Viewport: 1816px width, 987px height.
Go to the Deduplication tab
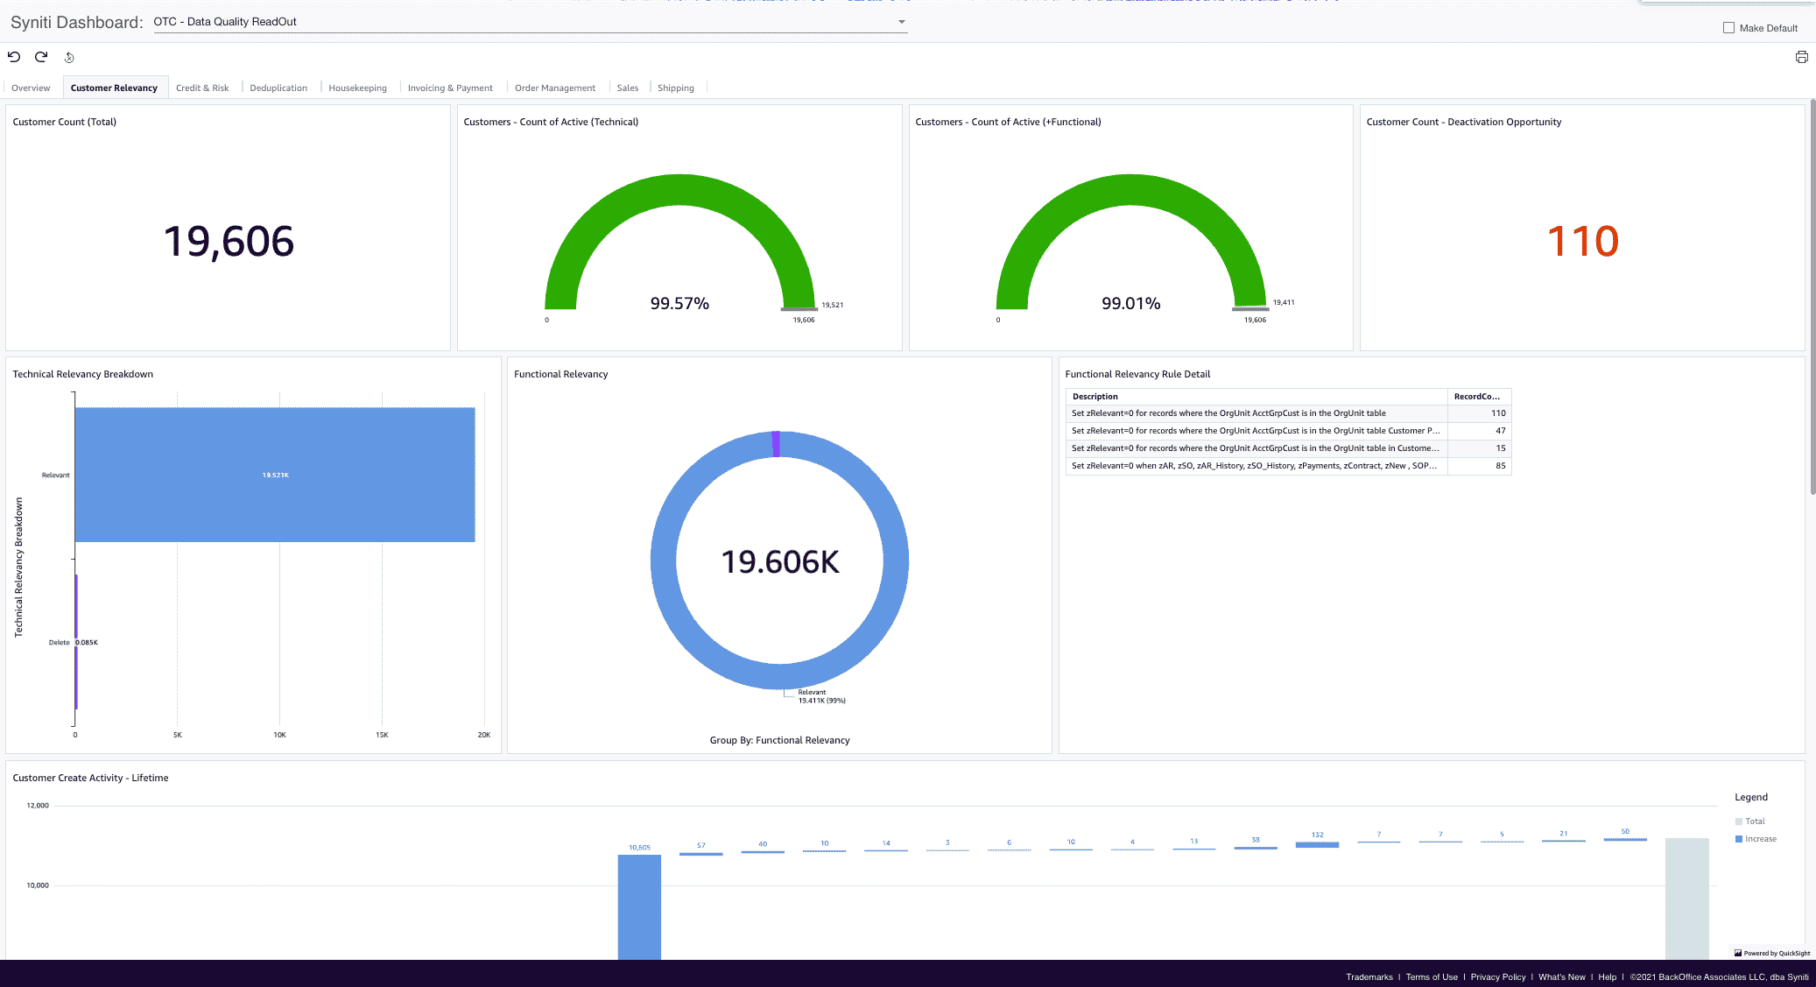tap(278, 88)
